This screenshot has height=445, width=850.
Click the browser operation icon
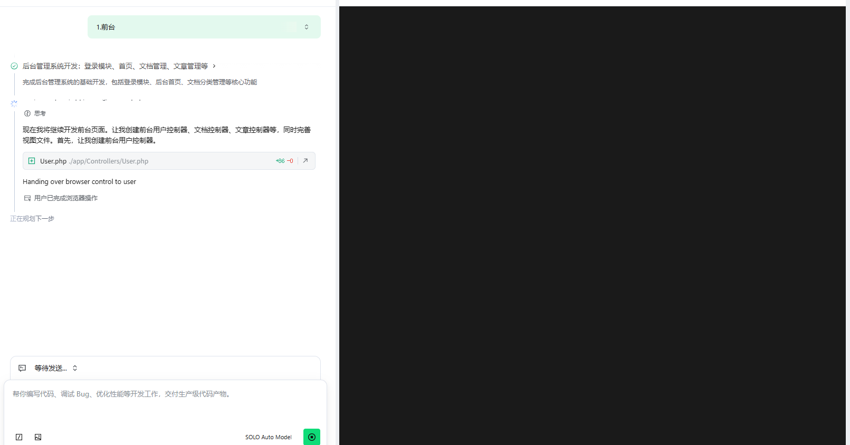point(27,198)
